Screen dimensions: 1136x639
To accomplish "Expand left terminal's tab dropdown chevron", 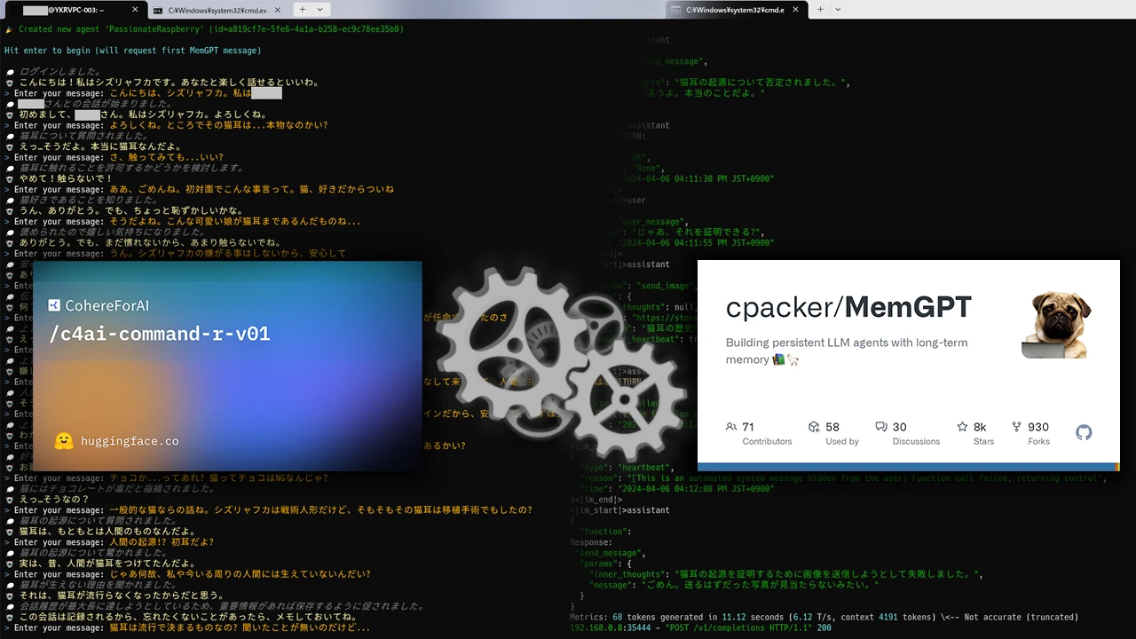I will (x=319, y=10).
